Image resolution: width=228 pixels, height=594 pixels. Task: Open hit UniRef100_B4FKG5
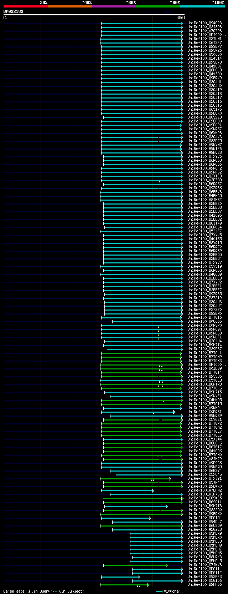pos(204,196)
